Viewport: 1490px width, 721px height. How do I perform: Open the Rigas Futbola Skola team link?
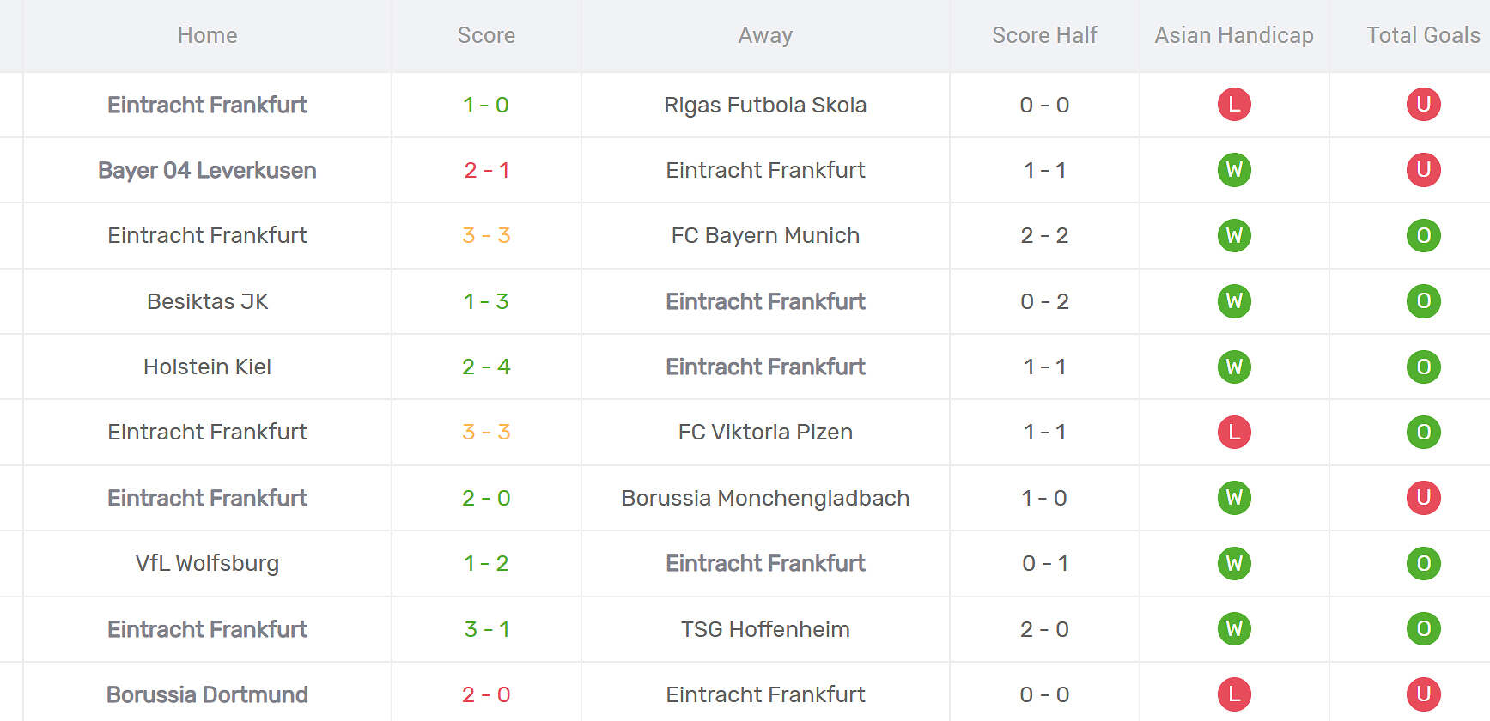point(765,105)
